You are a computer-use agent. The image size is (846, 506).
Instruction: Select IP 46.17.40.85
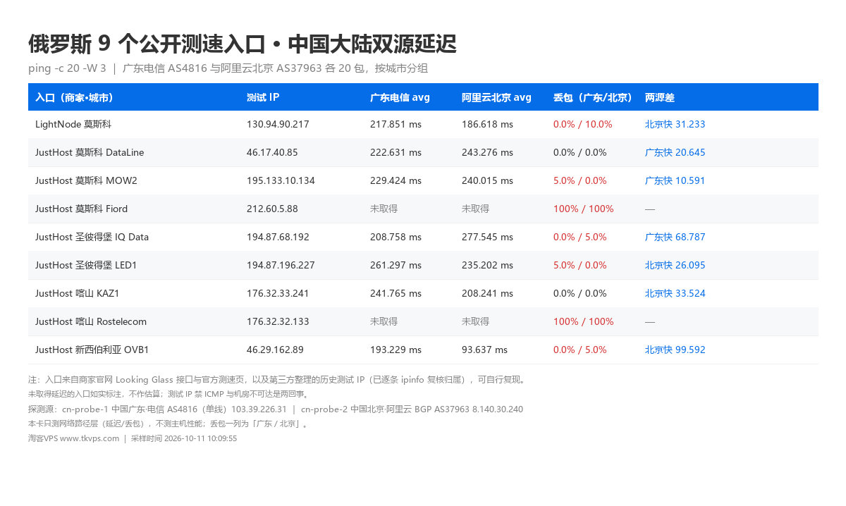(272, 152)
